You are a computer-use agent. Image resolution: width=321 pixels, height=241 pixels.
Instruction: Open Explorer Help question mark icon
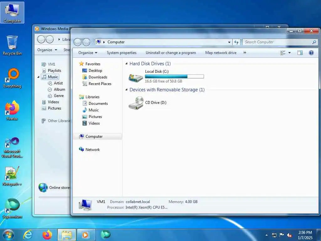click(x=311, y=53)
